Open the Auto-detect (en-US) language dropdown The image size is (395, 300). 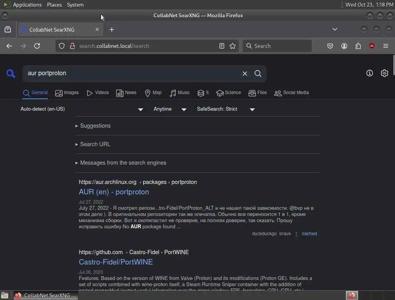pyautogui.click(x=82, y=109)
